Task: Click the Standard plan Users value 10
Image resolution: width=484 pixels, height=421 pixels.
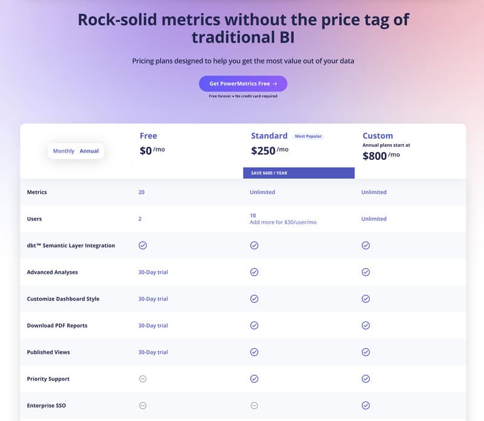Action: pos(253,216)
